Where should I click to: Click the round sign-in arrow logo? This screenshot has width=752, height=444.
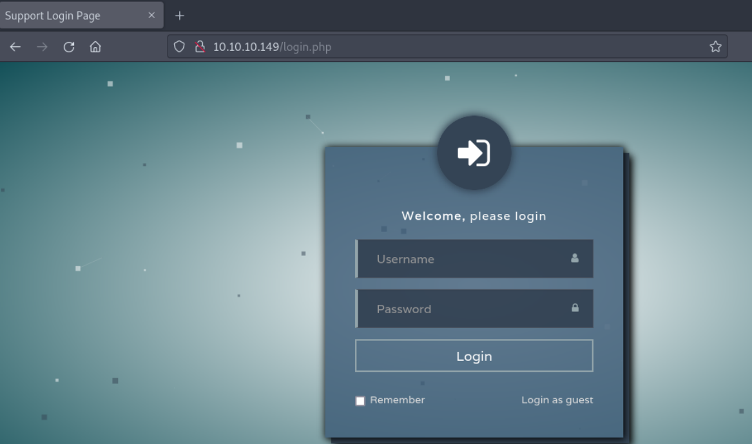coord(474,153)
